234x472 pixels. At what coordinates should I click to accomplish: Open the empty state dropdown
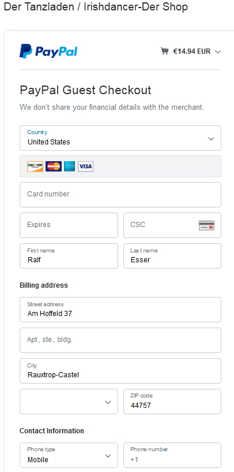(69, 402)
